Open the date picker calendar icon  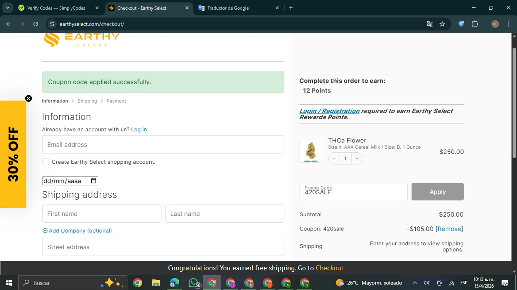93,181
